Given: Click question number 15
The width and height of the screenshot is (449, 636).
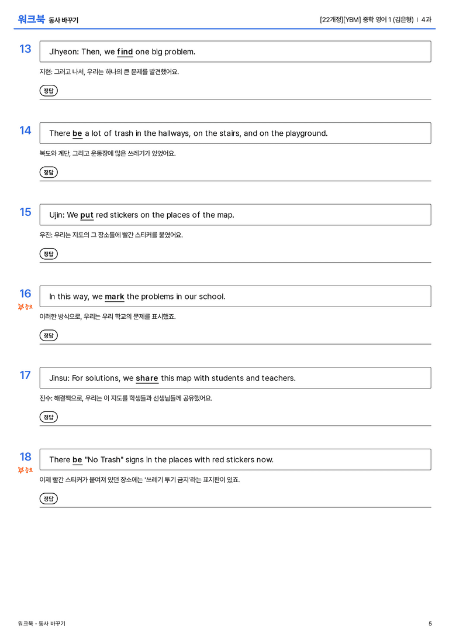Looking at the screenshot, I should pyautogui.click(x=25, y=212).
